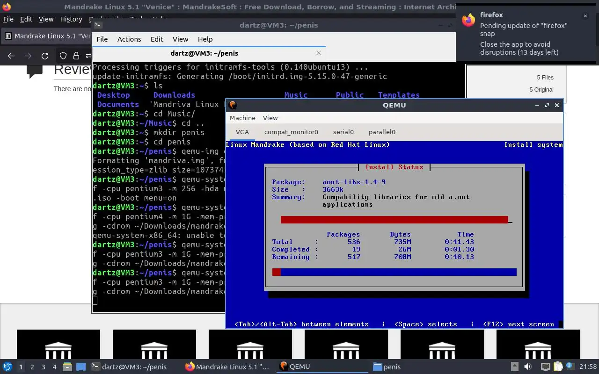Select the VGA tab in QEMU
Screen dimensions: 599x374
tap(242, 132)
